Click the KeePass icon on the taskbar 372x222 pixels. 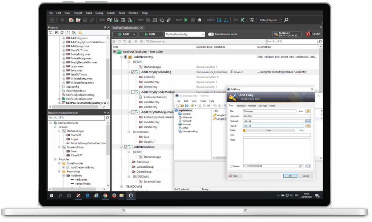131,196
